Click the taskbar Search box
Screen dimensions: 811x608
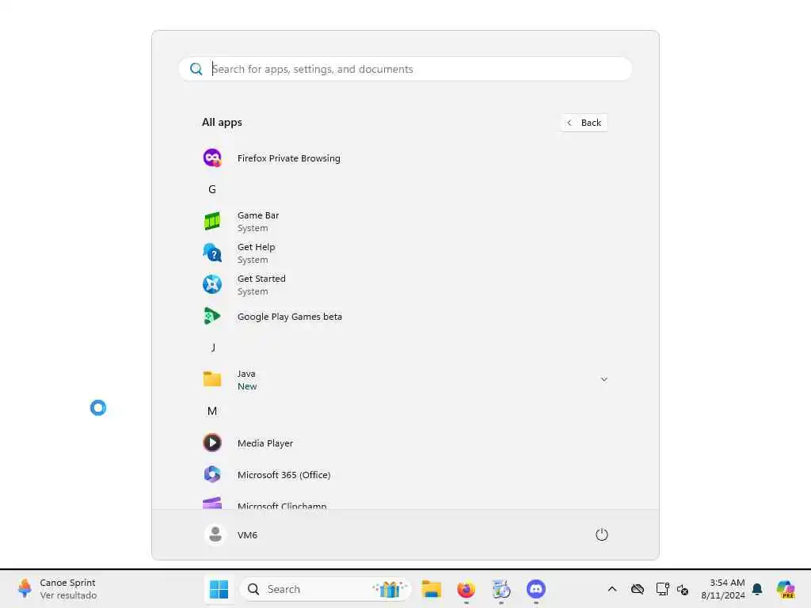click(x=326, y=589)
